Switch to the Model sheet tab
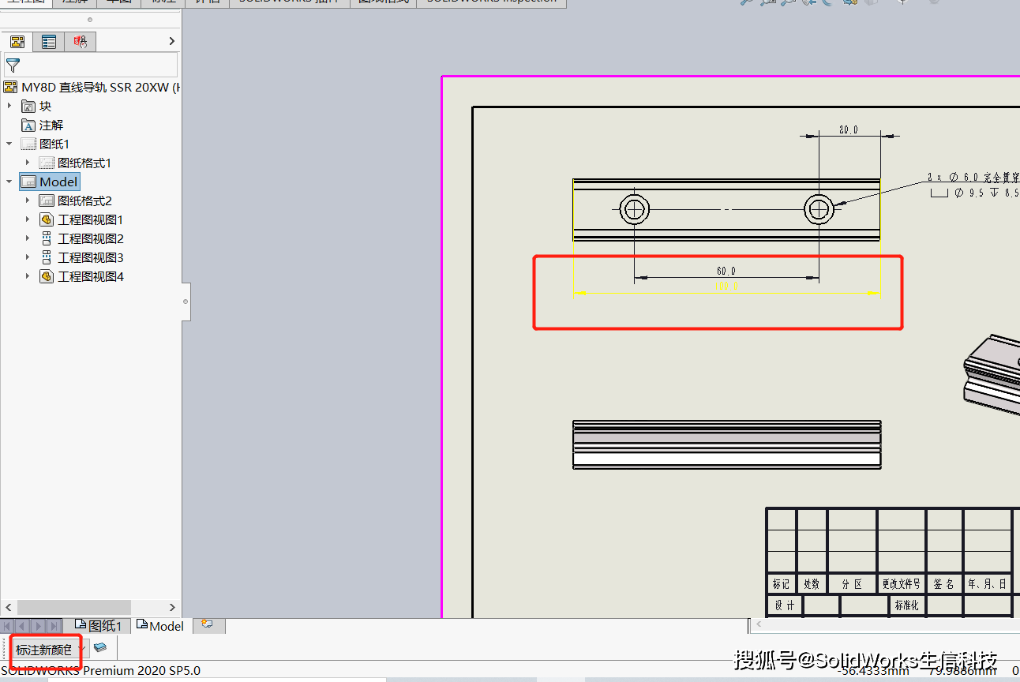This screenshot has width=1020, height=682. click(160, 625)
